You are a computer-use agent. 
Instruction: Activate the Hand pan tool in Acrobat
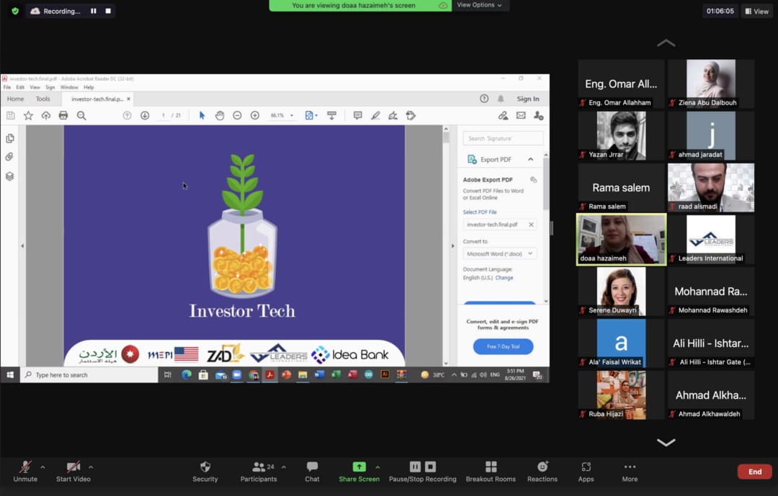pos(219,116)
